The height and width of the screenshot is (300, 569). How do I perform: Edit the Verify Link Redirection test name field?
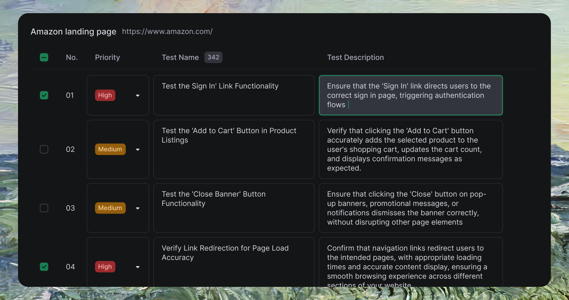click(234, 262)
